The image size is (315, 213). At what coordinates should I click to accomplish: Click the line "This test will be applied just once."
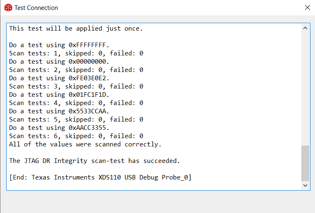76,29
